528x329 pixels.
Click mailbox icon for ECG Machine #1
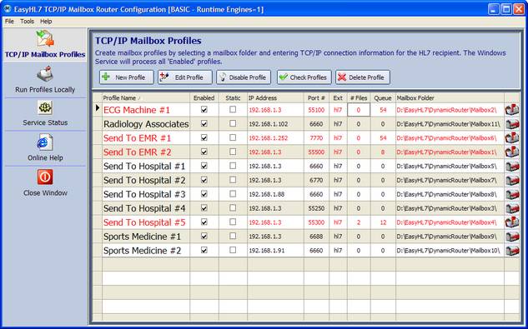(x=512, y=110)
